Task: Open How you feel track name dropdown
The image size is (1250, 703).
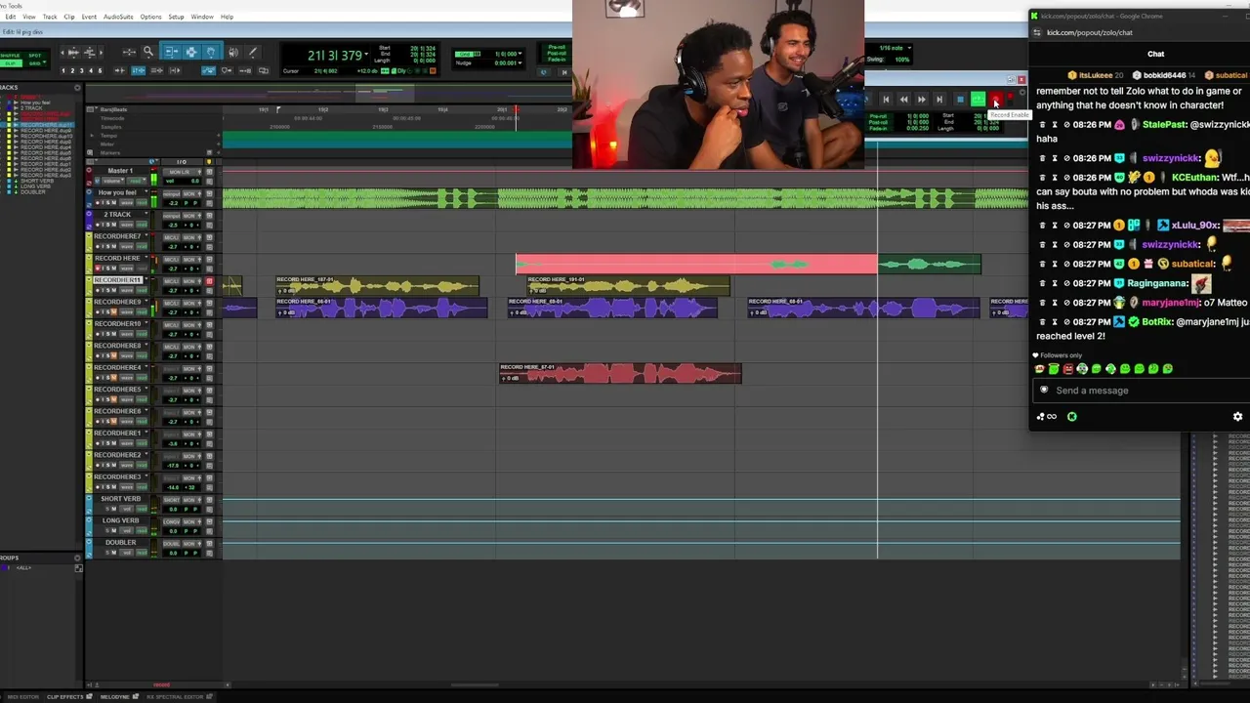Action: pos(146,191)
